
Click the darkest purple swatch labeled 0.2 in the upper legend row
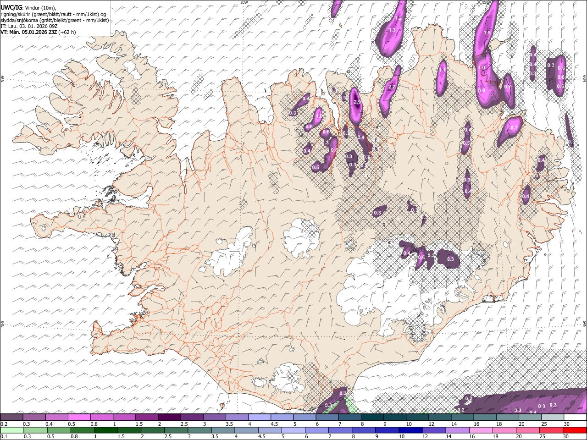coord(11,418)
